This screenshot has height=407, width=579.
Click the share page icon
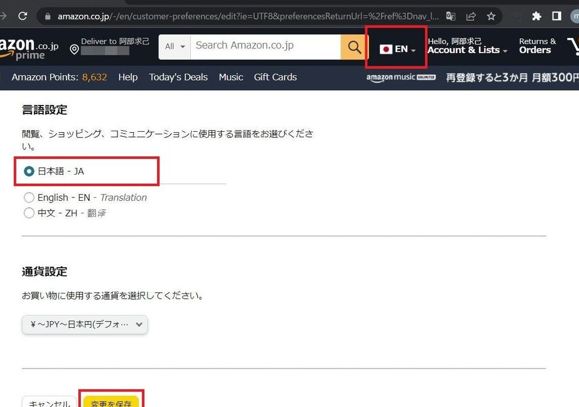[471, 16]
